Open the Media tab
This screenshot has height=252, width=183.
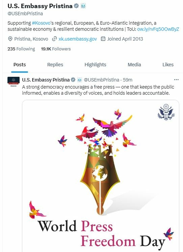(x=134, y=65)
